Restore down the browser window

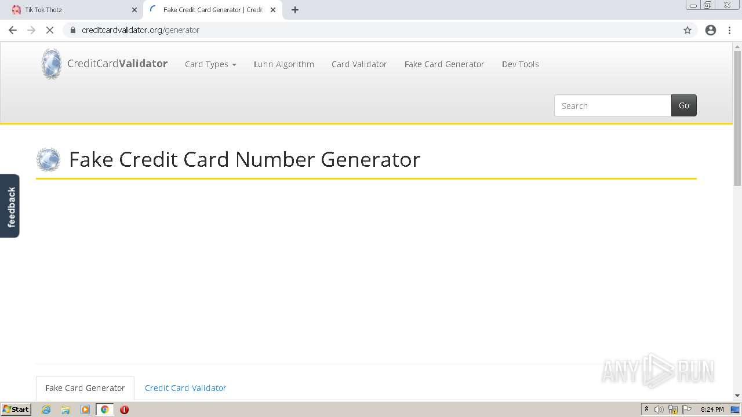tap(708, 5)
